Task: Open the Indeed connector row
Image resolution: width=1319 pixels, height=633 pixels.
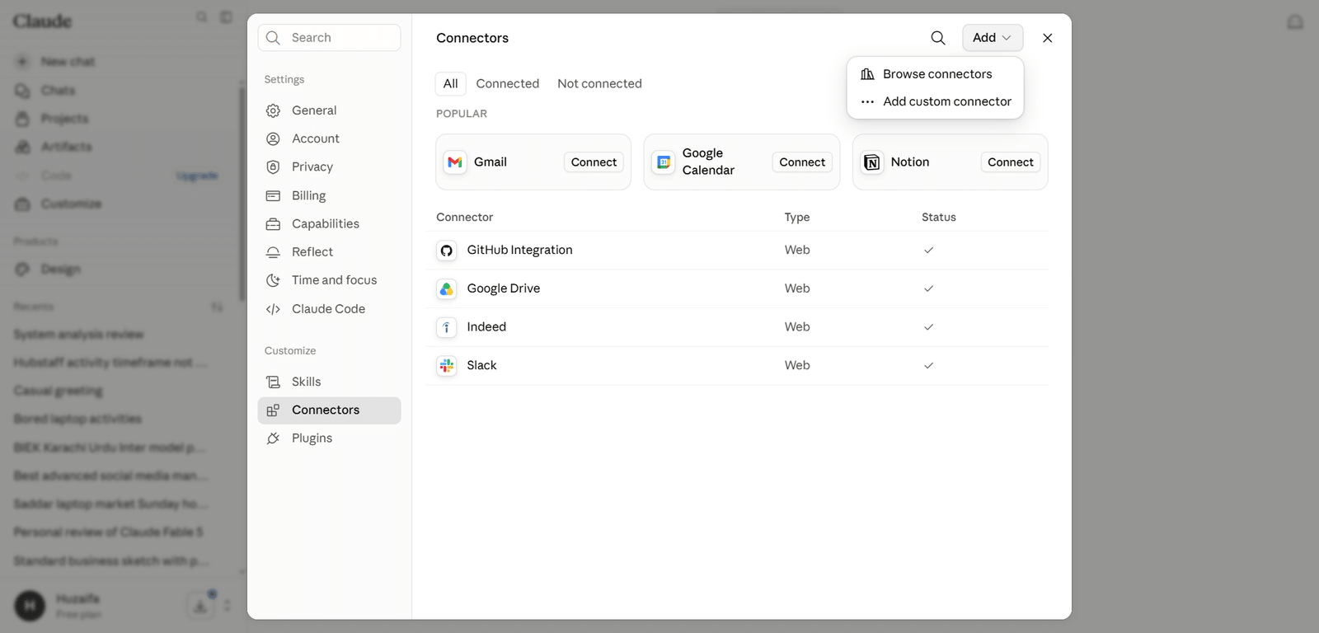Action: tap(737, 327)
